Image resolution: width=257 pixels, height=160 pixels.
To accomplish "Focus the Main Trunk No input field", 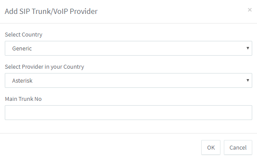I will pyautogui.click(x=128, y=113).
